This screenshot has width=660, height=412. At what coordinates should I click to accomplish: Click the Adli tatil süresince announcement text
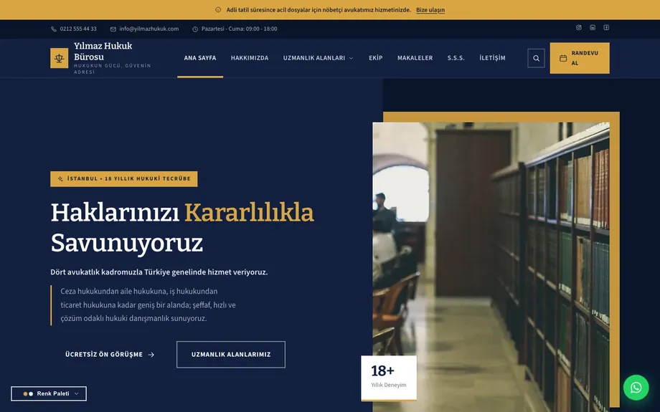(x=319, y=10)
